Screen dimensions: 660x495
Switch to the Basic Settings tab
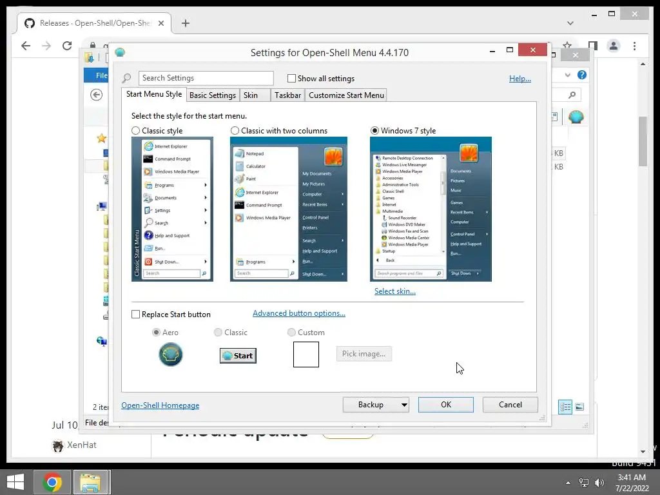coord(213,95)
